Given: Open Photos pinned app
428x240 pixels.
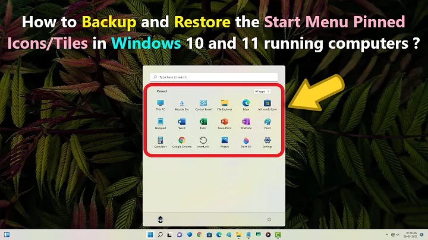Looking at the screenshot, I should coord(224,143).
